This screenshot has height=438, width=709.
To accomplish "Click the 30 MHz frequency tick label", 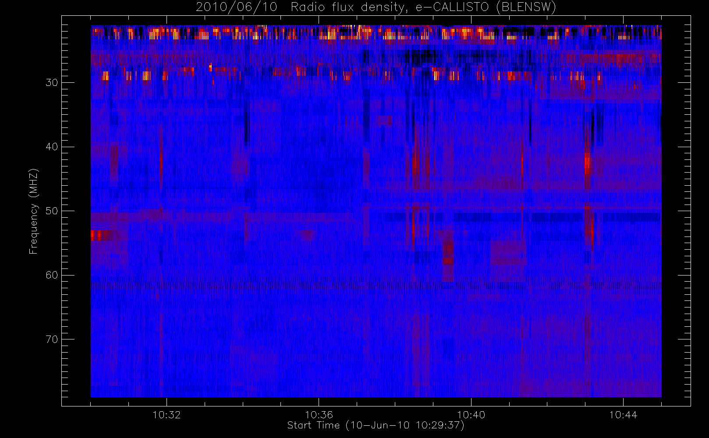I will coord(52,83).
